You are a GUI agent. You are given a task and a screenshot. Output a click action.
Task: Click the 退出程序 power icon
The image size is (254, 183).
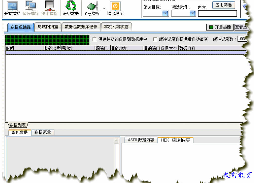[x=115, y=6]
